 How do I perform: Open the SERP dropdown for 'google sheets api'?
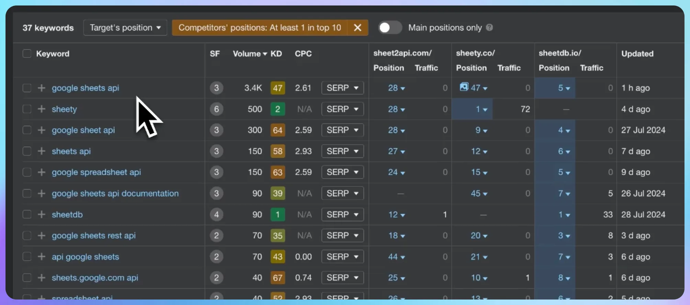click(x=343, y=88)
